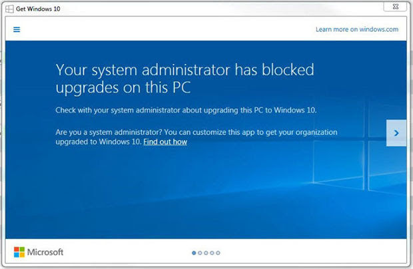Open Learn more on windows.com link
413x269 pixels.
click(x=357, y=29)
